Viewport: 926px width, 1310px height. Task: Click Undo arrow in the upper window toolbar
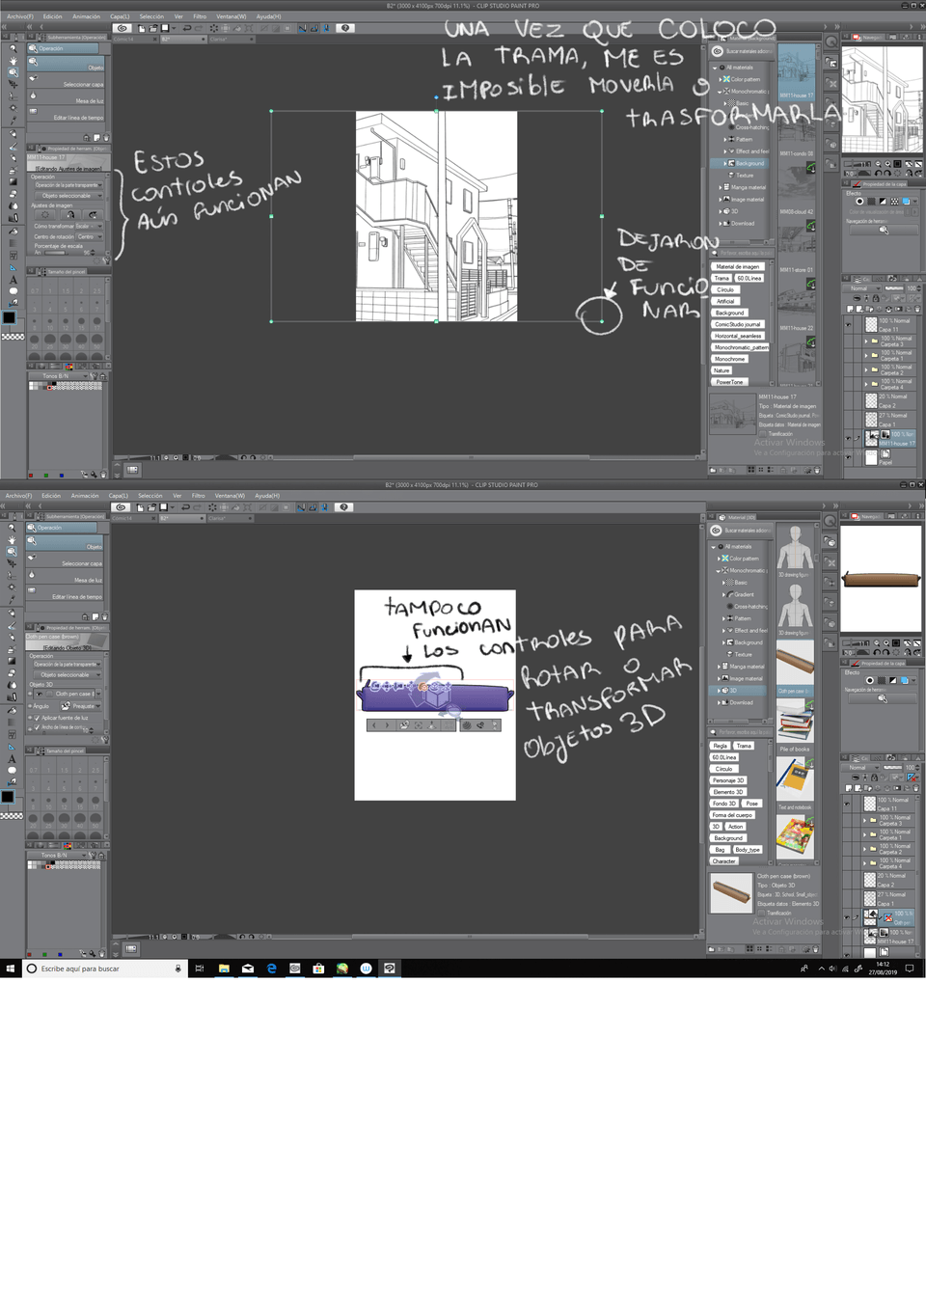click(x=186, y=28)
